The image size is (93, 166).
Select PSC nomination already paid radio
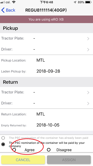click(3, 138)
